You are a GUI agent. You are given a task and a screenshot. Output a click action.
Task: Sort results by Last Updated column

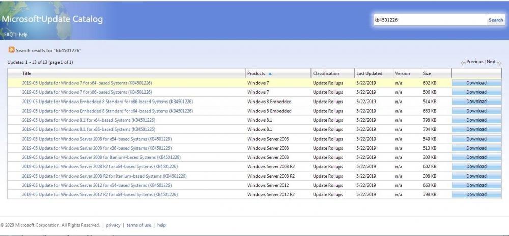369,73
